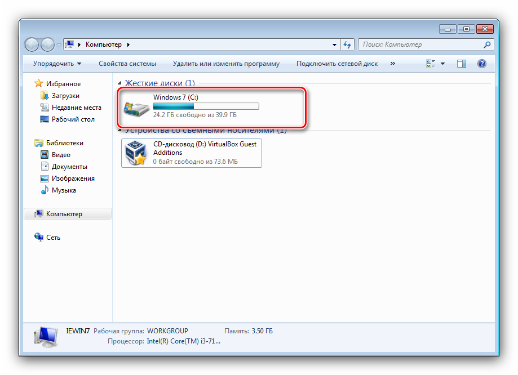This screenshot has width=518, height=375.
Task: Click Свойства системы toolbar button
Action: coord(127,64)
